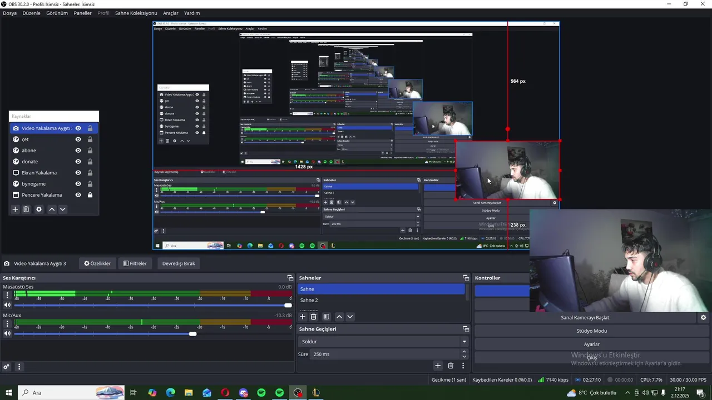Unlock the Pencere Yakalama source
Screen dimensions: 712x400
click(x=90, y=195)
